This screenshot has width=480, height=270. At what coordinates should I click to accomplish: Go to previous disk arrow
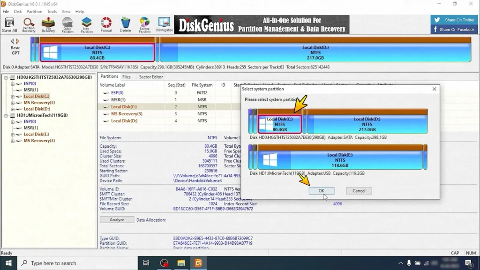12,41
